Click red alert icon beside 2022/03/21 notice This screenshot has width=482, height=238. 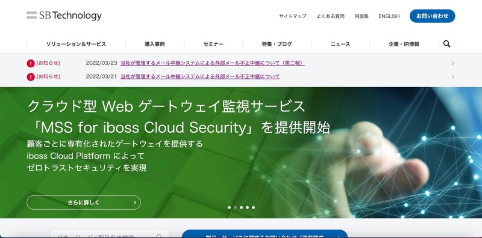(31, 77)
